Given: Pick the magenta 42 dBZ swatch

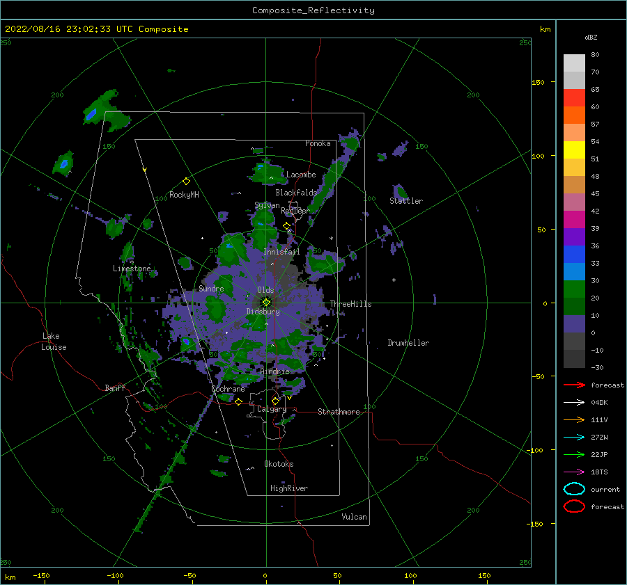Looking at the screenshot, I should pos(574,219).
